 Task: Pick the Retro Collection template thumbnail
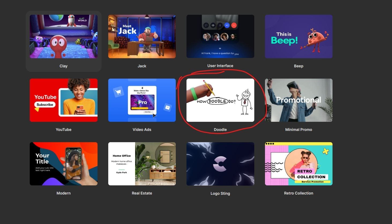[x=298, y=164]
